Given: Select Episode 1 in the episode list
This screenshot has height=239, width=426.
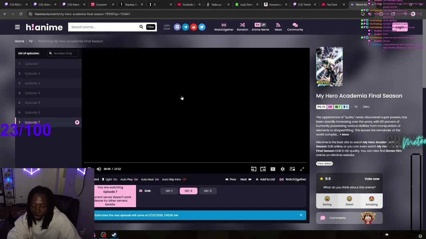Looking at the screenshot, I should pos(48,64).
